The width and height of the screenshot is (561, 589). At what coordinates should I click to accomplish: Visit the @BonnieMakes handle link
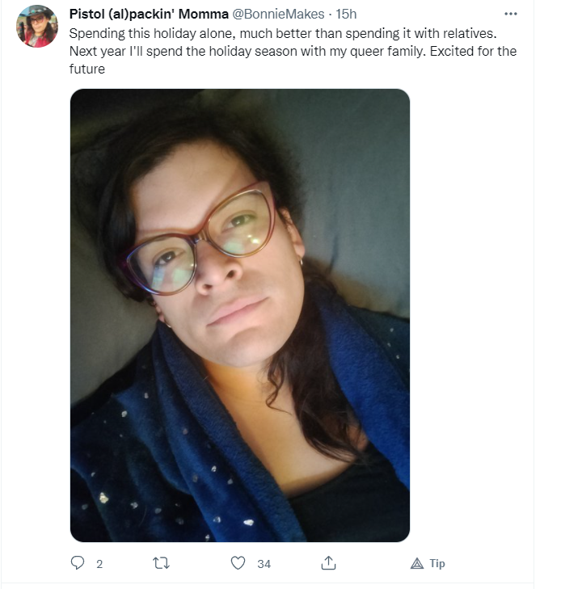(278, 14)
